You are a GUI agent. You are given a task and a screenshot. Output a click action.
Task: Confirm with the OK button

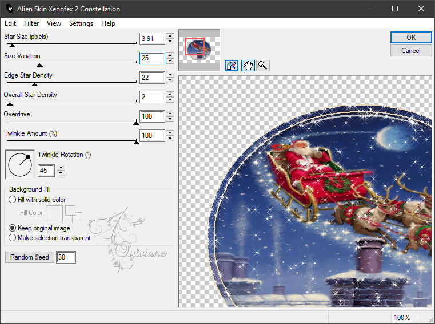click(x=411, y=38)
